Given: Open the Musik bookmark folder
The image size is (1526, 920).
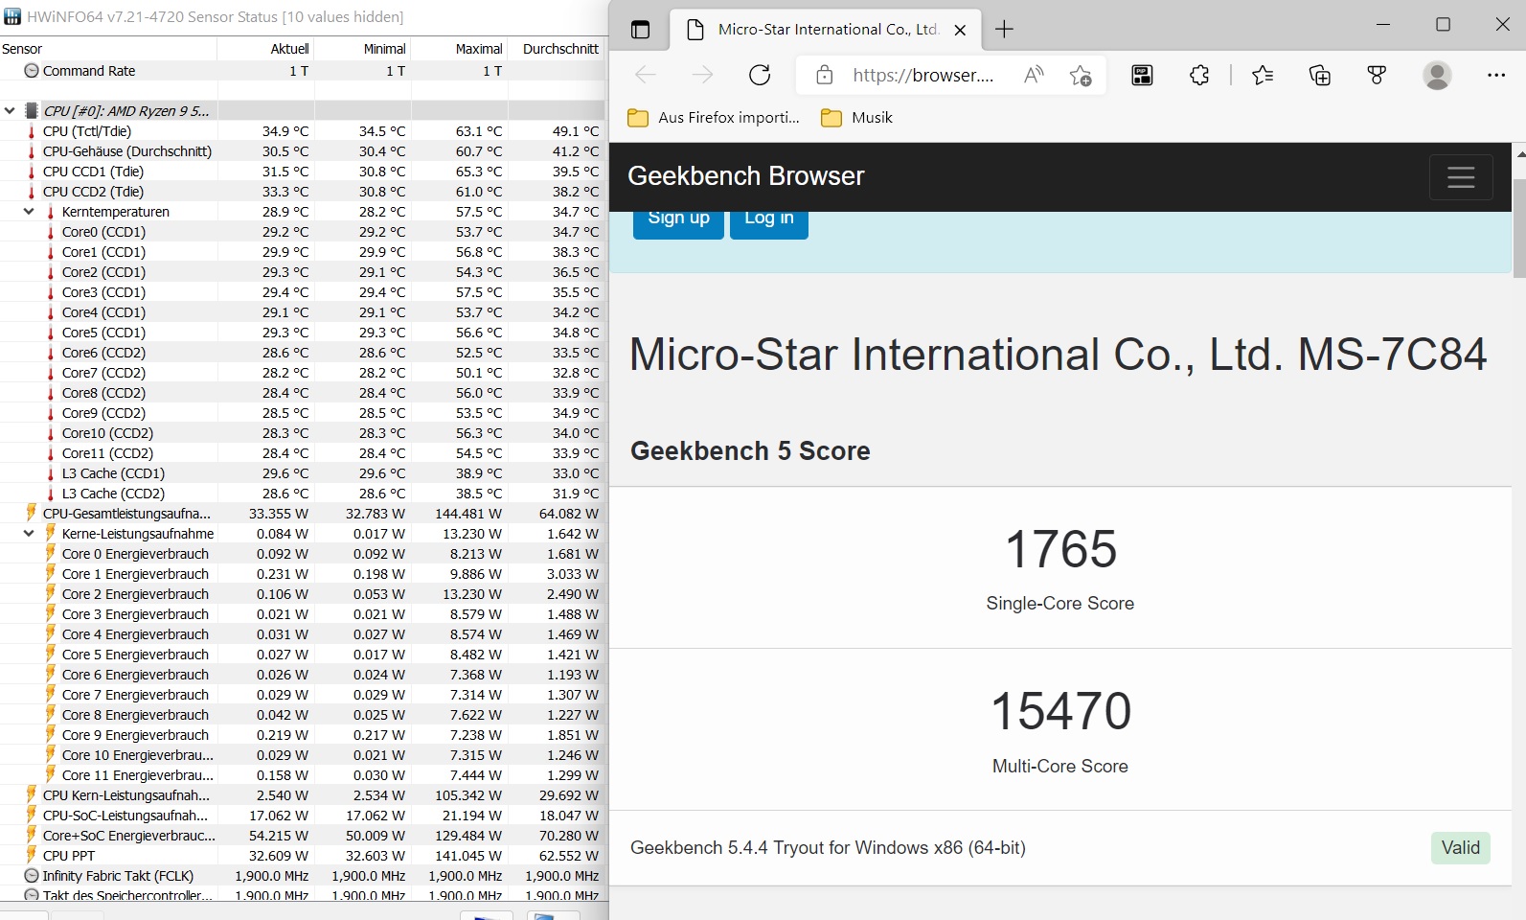Looking at the screenshot, I should click(856, 117).
